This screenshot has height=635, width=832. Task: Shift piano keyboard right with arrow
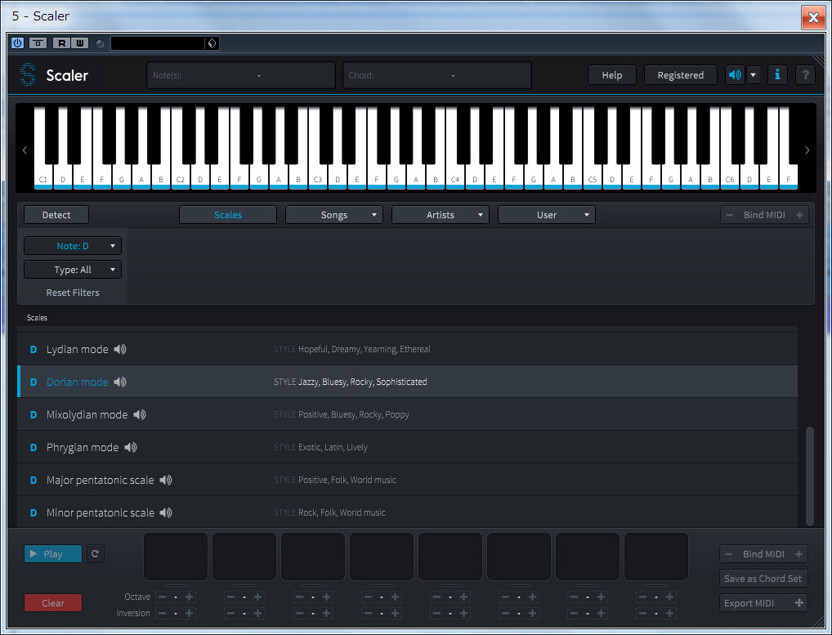(x=807, y=150)
